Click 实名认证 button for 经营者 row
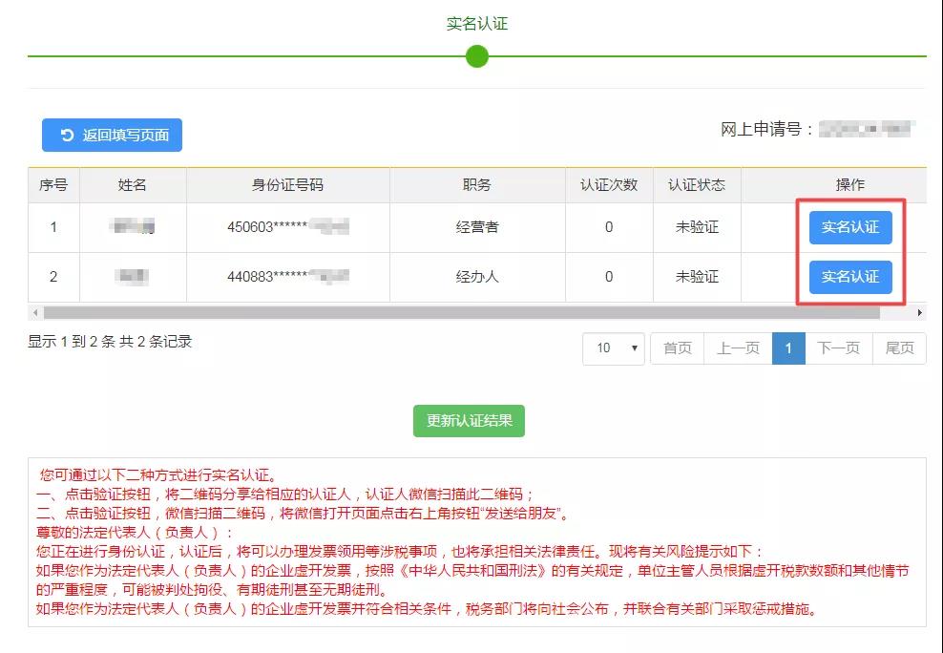 click(849, 227)
